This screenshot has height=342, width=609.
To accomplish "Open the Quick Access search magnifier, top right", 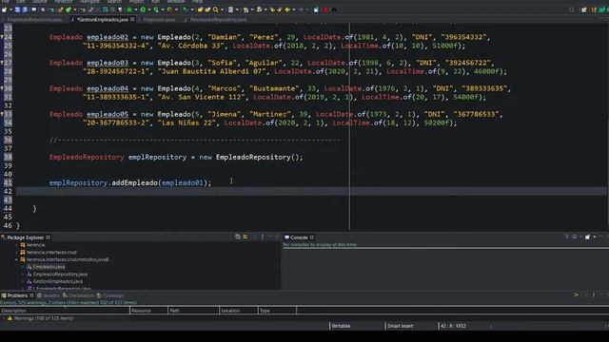I will (572, 9).
